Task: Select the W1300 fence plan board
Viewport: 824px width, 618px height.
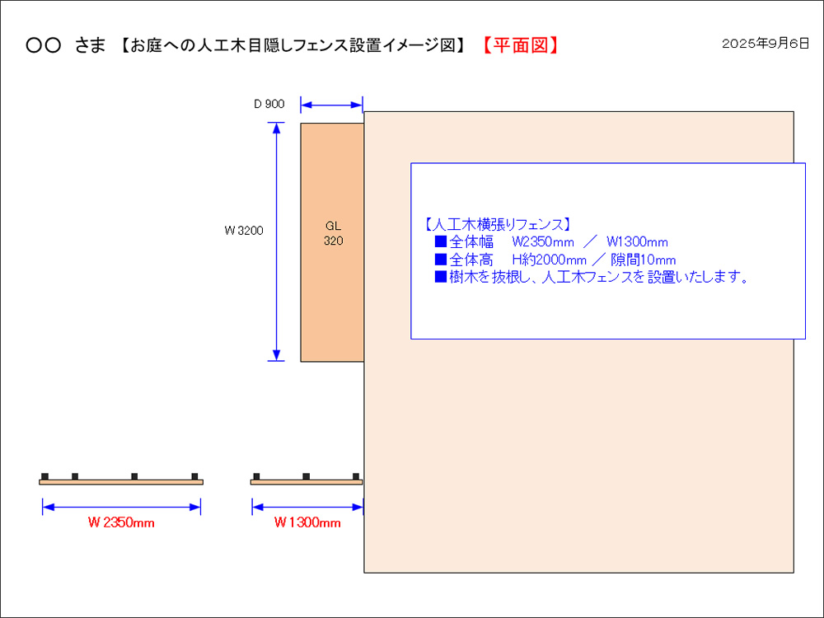Action: (x=307, y=482)
